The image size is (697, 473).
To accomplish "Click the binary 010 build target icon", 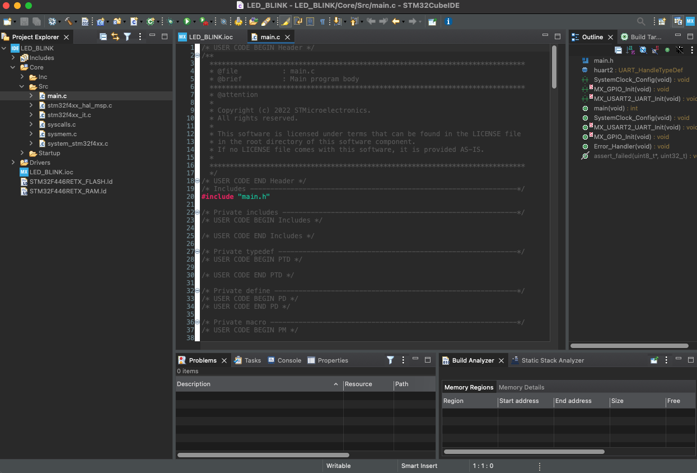I will pos(85,21).
